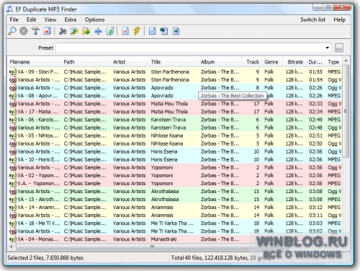Click the move to folder toolbar icon
The image size is (360, 271).
(x=86, y=31)
